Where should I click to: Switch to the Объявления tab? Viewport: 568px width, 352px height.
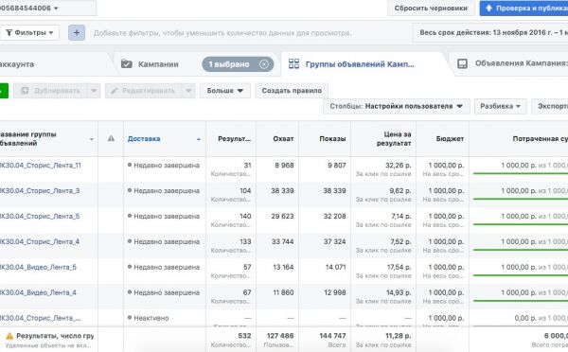coord(521,63)
